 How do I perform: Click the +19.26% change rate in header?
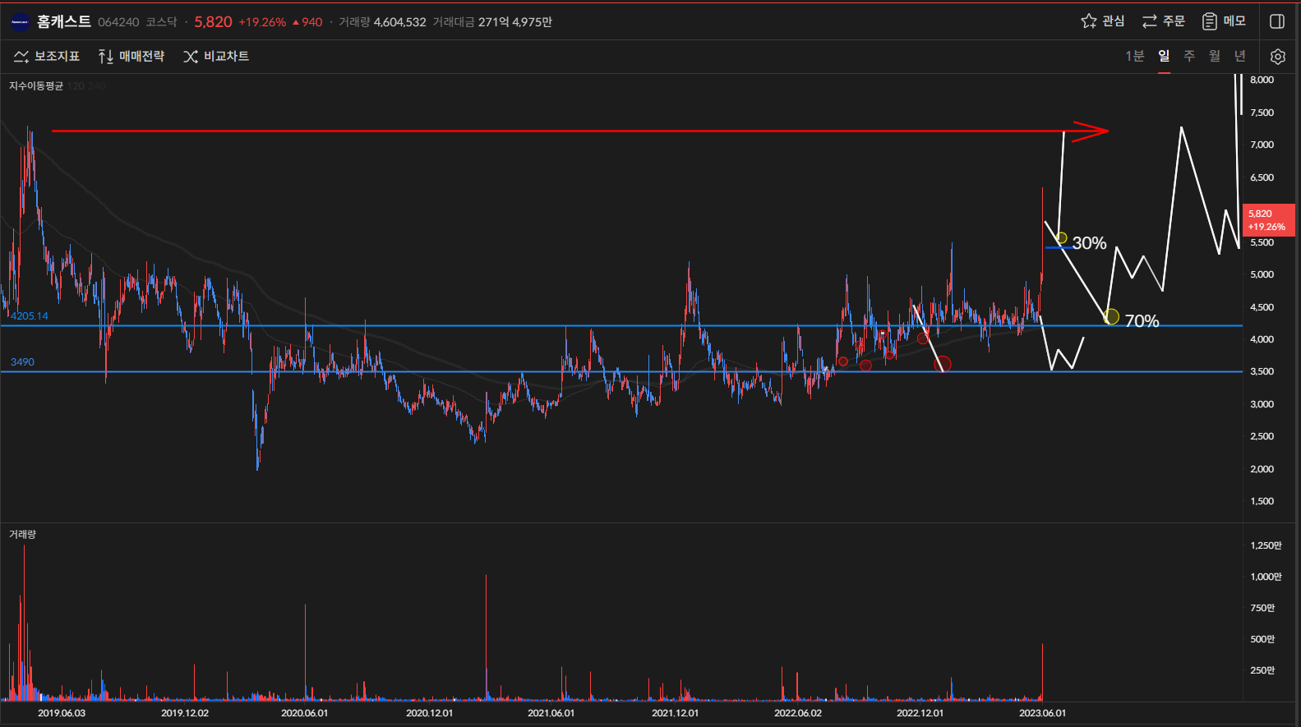coord(262,22)
